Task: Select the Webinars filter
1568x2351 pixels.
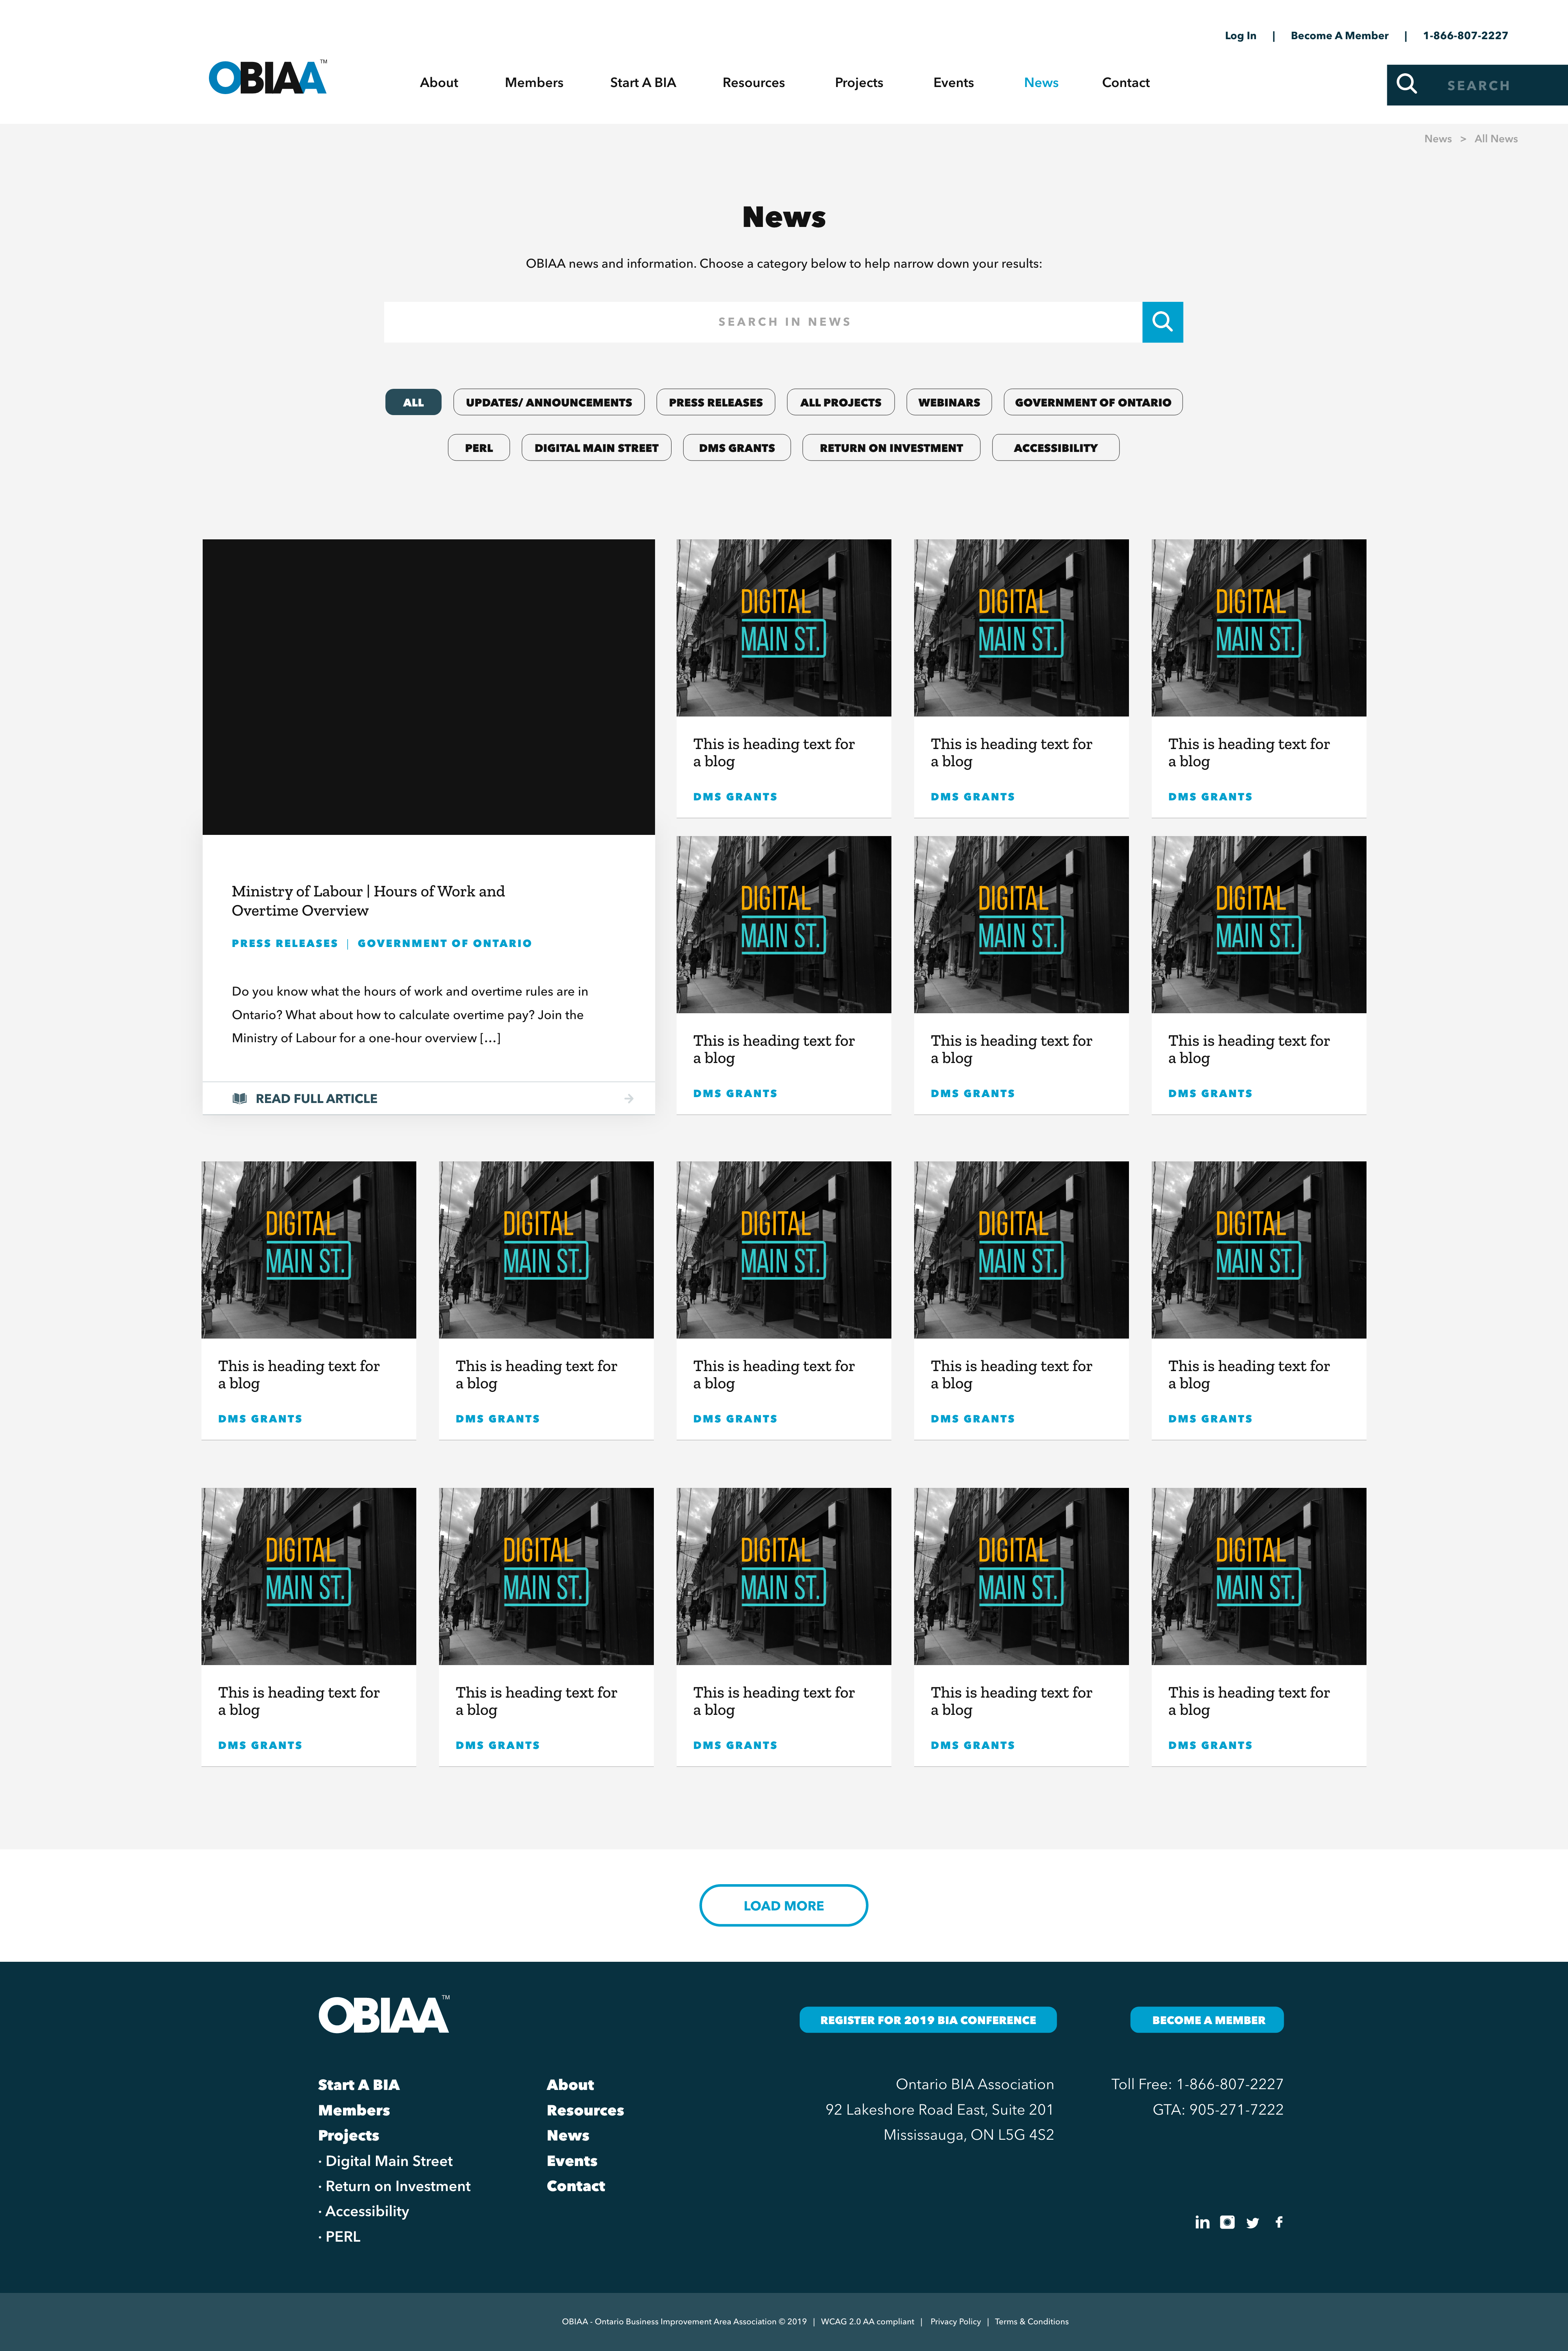Action: point(949,402)
